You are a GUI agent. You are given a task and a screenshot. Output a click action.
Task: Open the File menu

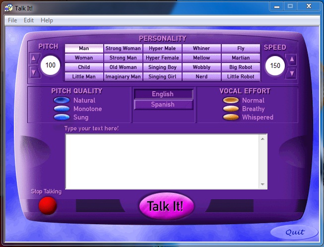point(12,20)
